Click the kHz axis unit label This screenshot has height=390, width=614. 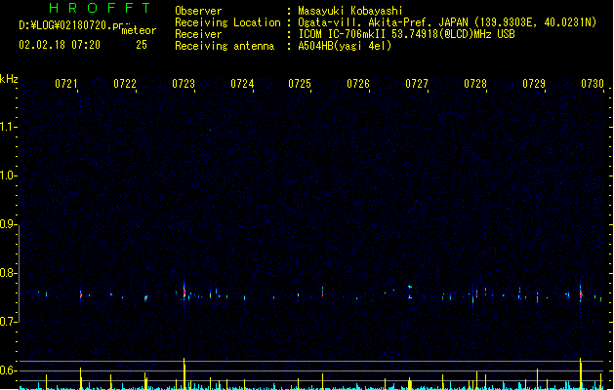pos(9,79)
